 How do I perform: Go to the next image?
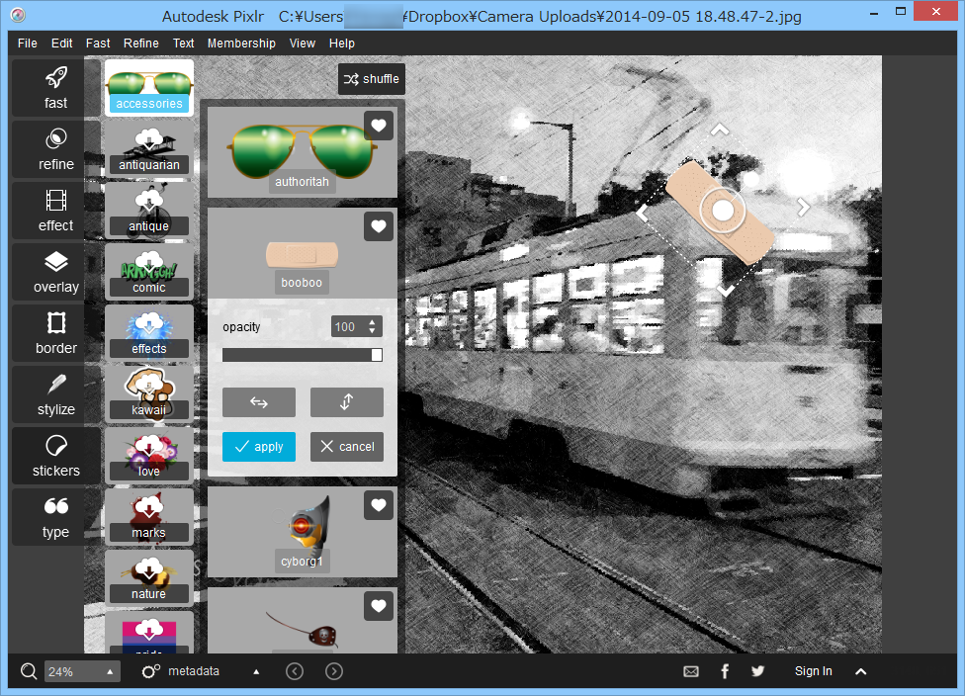[x=334, y=671]
